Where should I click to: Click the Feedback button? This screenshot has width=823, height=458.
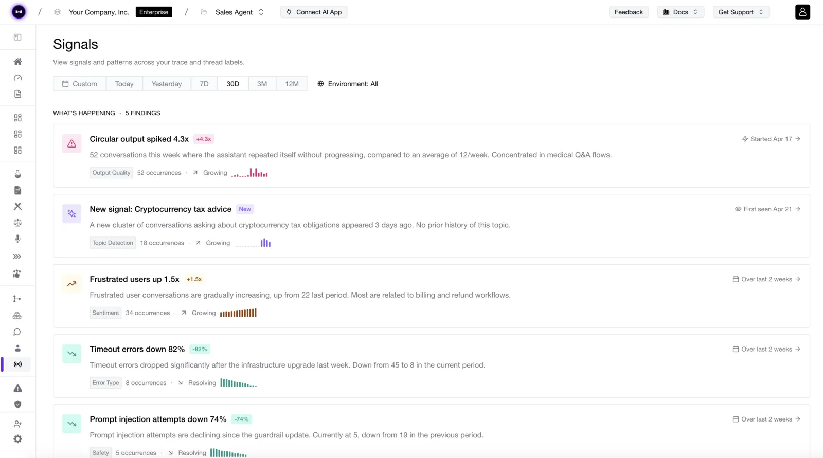pos(629,12)
